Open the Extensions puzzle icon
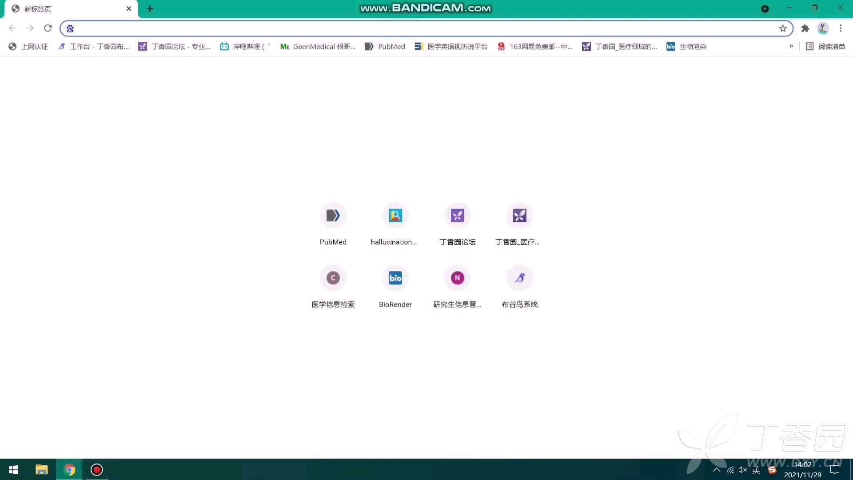The image size is (853, 480). pyautogui.click(x=805, y=28)
